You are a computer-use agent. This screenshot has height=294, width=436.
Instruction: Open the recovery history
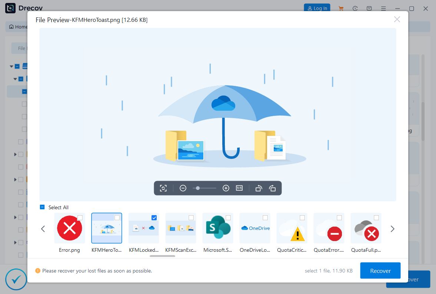[x=355, y=8]
